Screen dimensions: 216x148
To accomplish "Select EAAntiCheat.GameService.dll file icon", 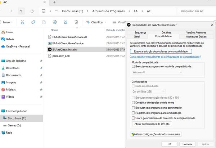I will 50,37.
